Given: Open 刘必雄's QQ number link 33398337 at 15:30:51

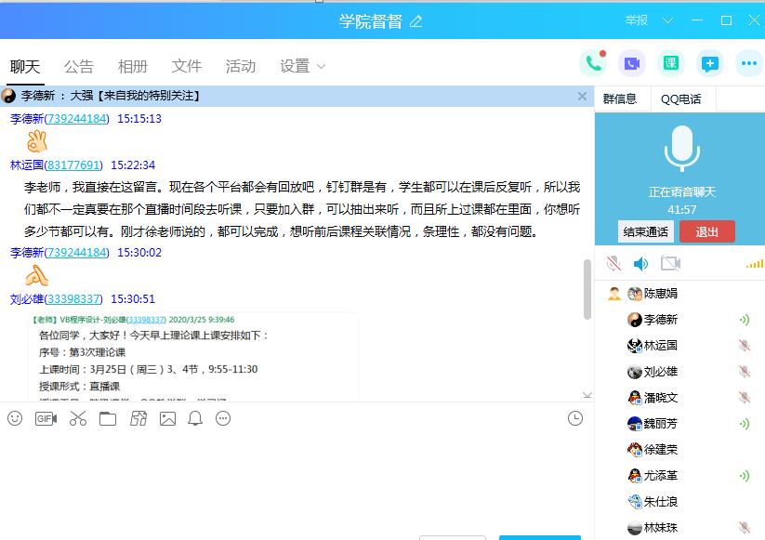Looking at the screenshot, I should [73, 299].
